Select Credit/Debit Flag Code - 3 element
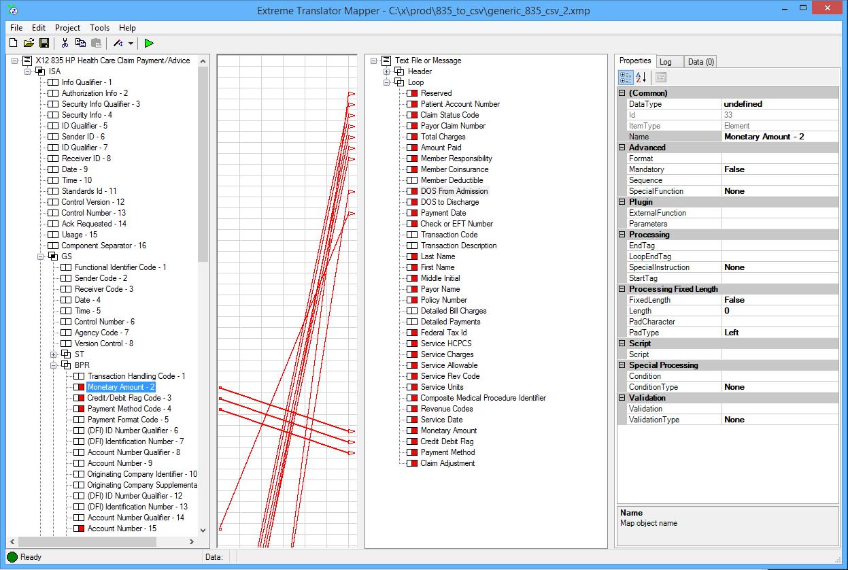This screenshot has height=570, width=848. [129, 398]
